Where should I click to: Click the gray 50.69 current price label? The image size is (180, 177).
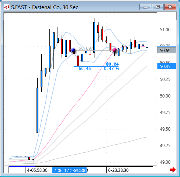pyautogui.click(x=167, y=50)
